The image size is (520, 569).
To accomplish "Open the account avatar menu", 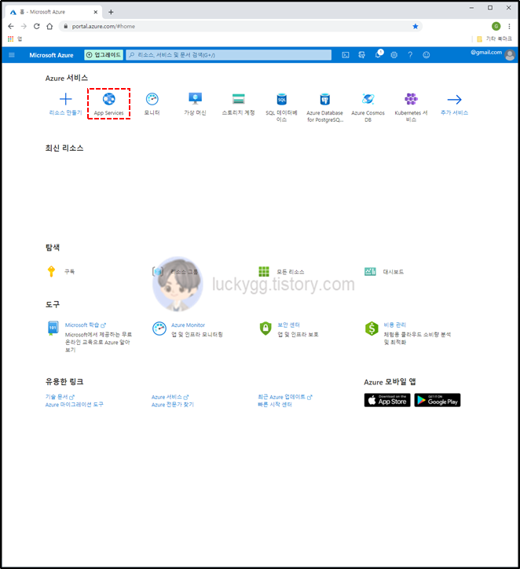I will pyautogui.click(x=510, y=55).
